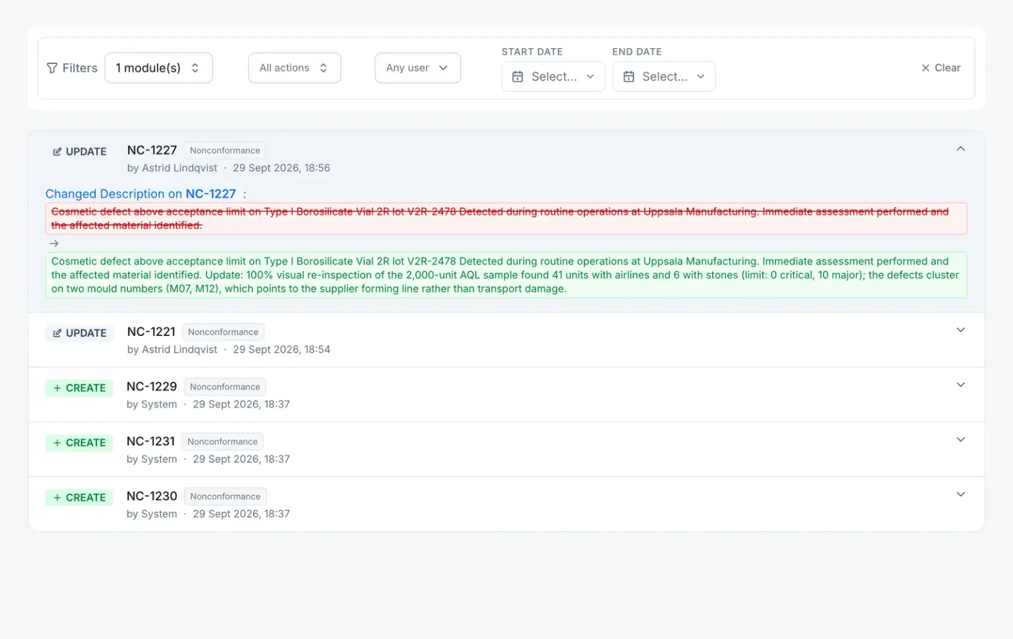Viewport: 1013px width, 639px height.
Task: Select the NC-1227 record title
Action: (152, 151)
